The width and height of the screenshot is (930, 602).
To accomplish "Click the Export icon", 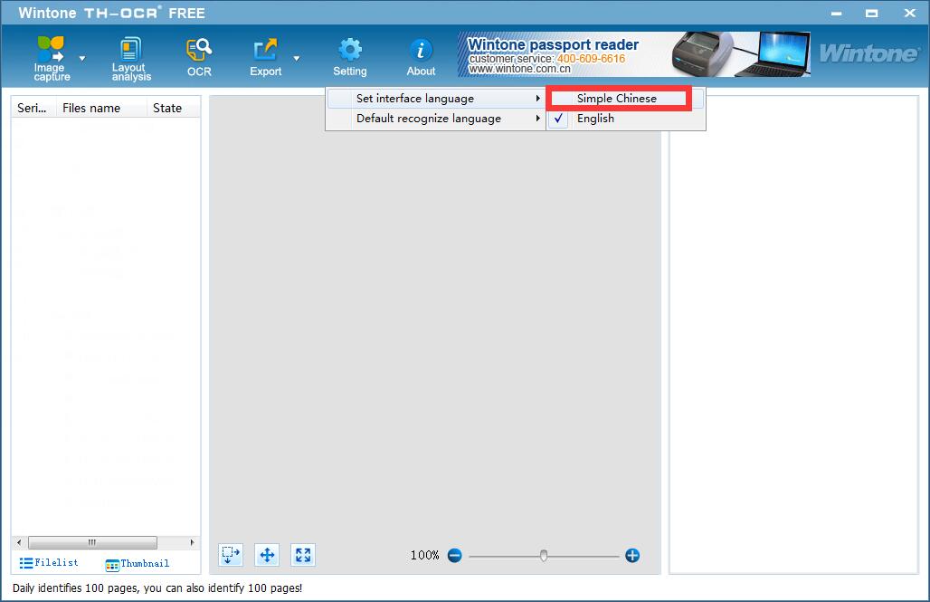I will click(265, 50).
